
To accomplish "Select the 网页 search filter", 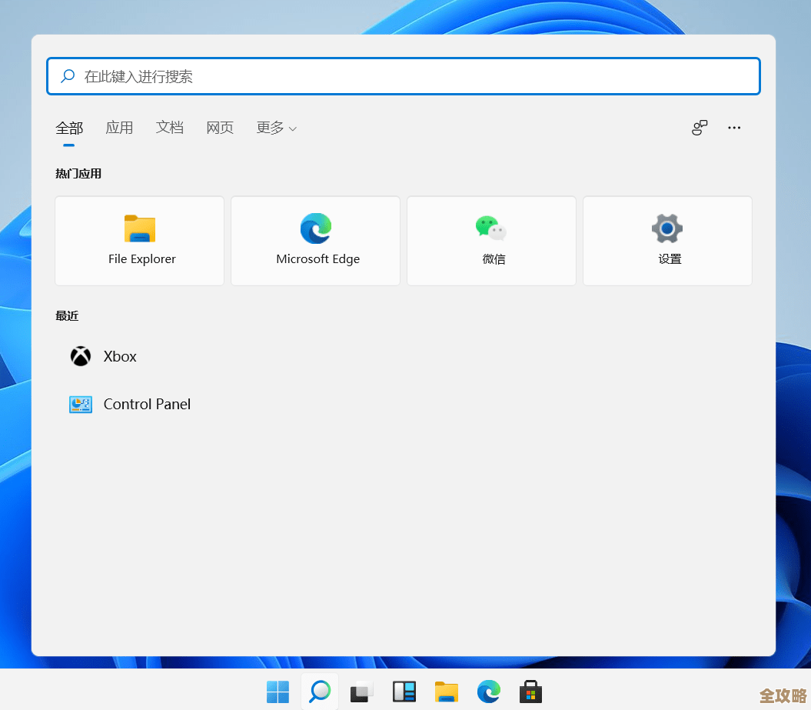I will point(220,127).
